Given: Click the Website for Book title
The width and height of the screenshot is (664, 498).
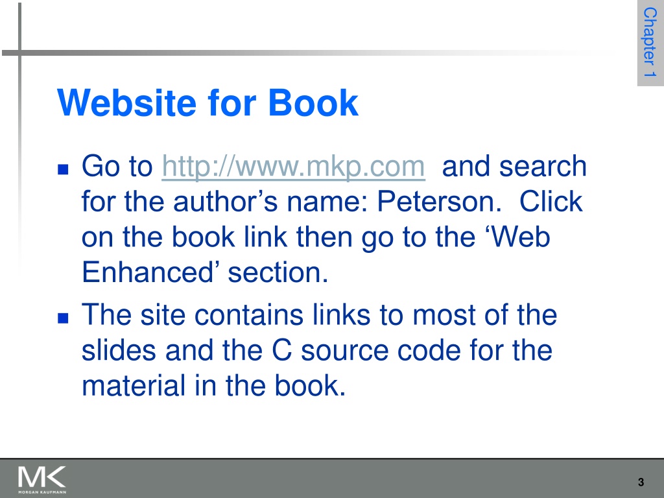Looking at the screenshot, I should [207, 103].
